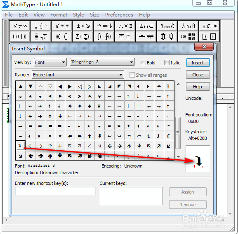
Task: Select the solid up triangle symbol in grid
Action: (21, 87)
